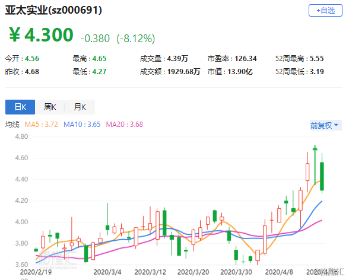Click the 成交额 value 1929.68万

183,72
